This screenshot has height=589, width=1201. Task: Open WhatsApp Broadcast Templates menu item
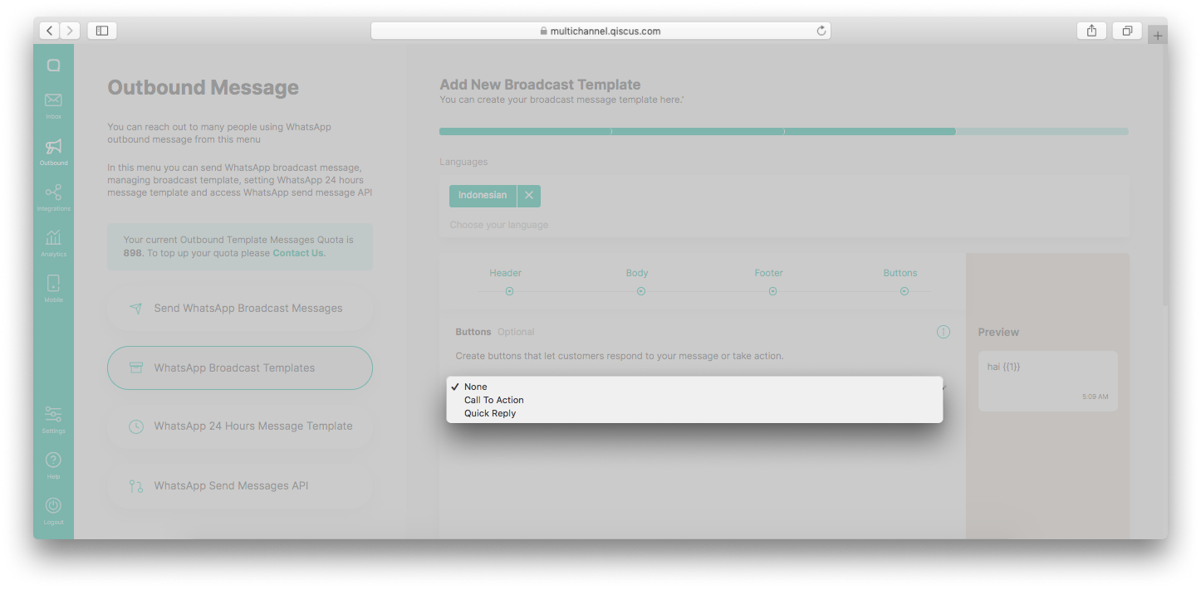point(240,368)
